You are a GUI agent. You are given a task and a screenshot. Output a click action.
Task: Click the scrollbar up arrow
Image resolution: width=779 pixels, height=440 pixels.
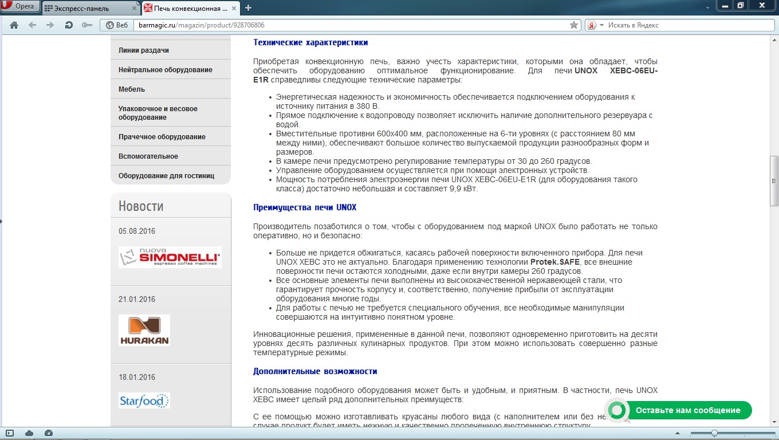click(774, 40)
